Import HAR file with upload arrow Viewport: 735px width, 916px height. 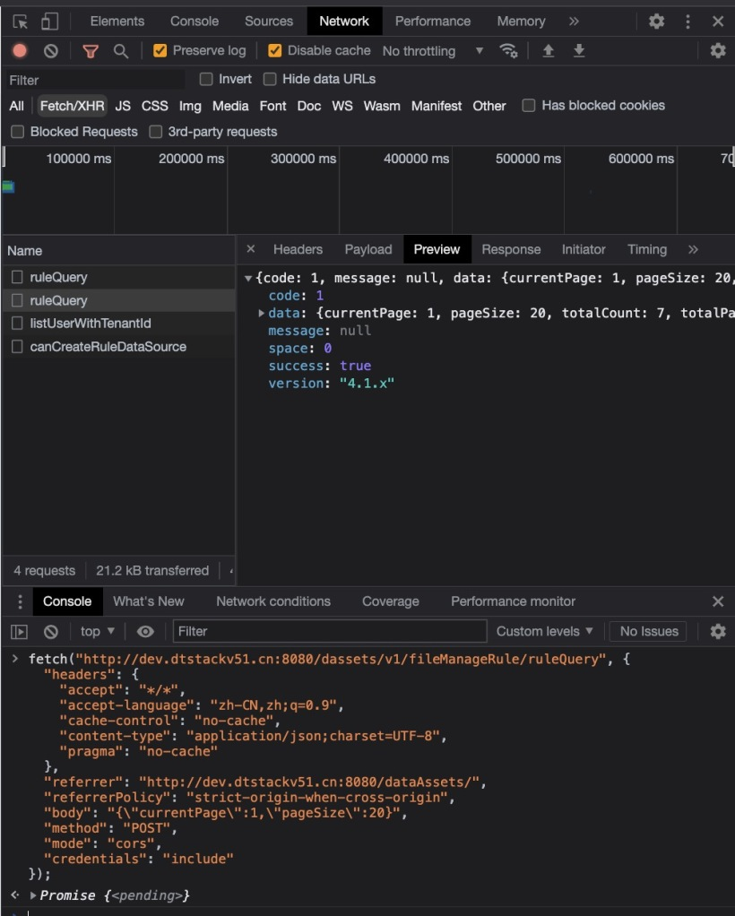pos(548,51)
